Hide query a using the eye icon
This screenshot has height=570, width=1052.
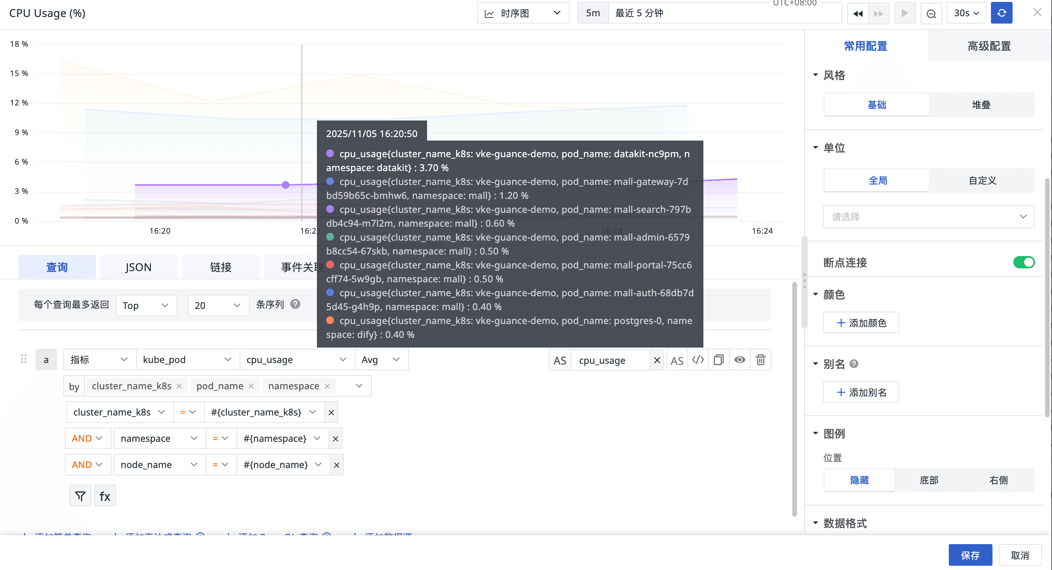739,360
